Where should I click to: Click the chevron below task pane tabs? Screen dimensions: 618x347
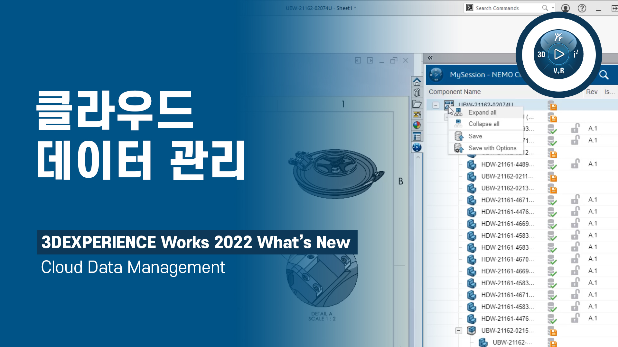tap(418, 157)
